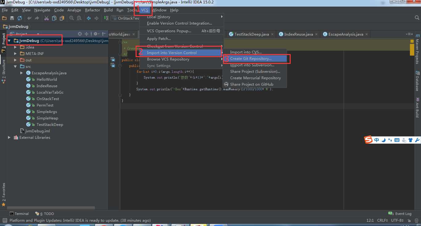Screen dimensions: 421x226
Task: Click the Open folder toolbar icon
Action: click(x=4, y=18)
